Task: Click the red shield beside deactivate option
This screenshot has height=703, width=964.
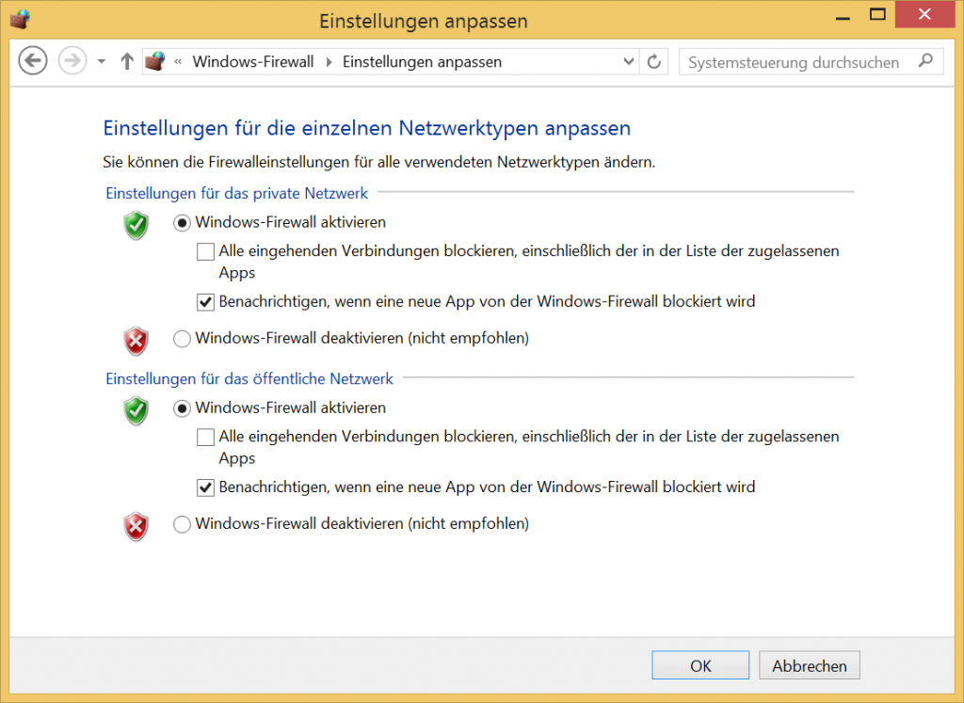Action: click(135, 341)
